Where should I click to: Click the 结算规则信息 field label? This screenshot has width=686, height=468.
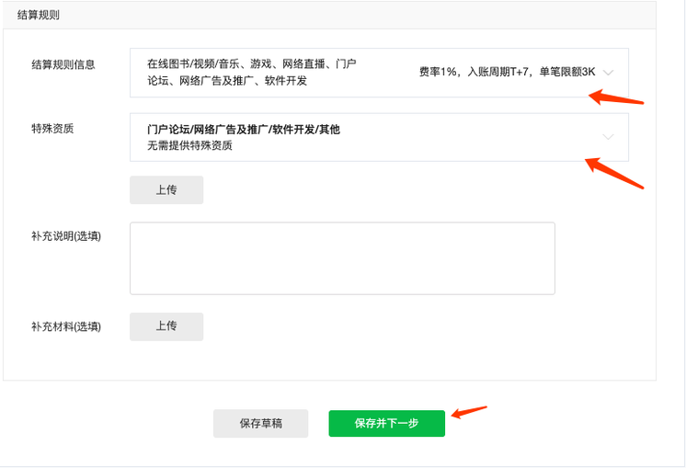click(x=63, y=64)
